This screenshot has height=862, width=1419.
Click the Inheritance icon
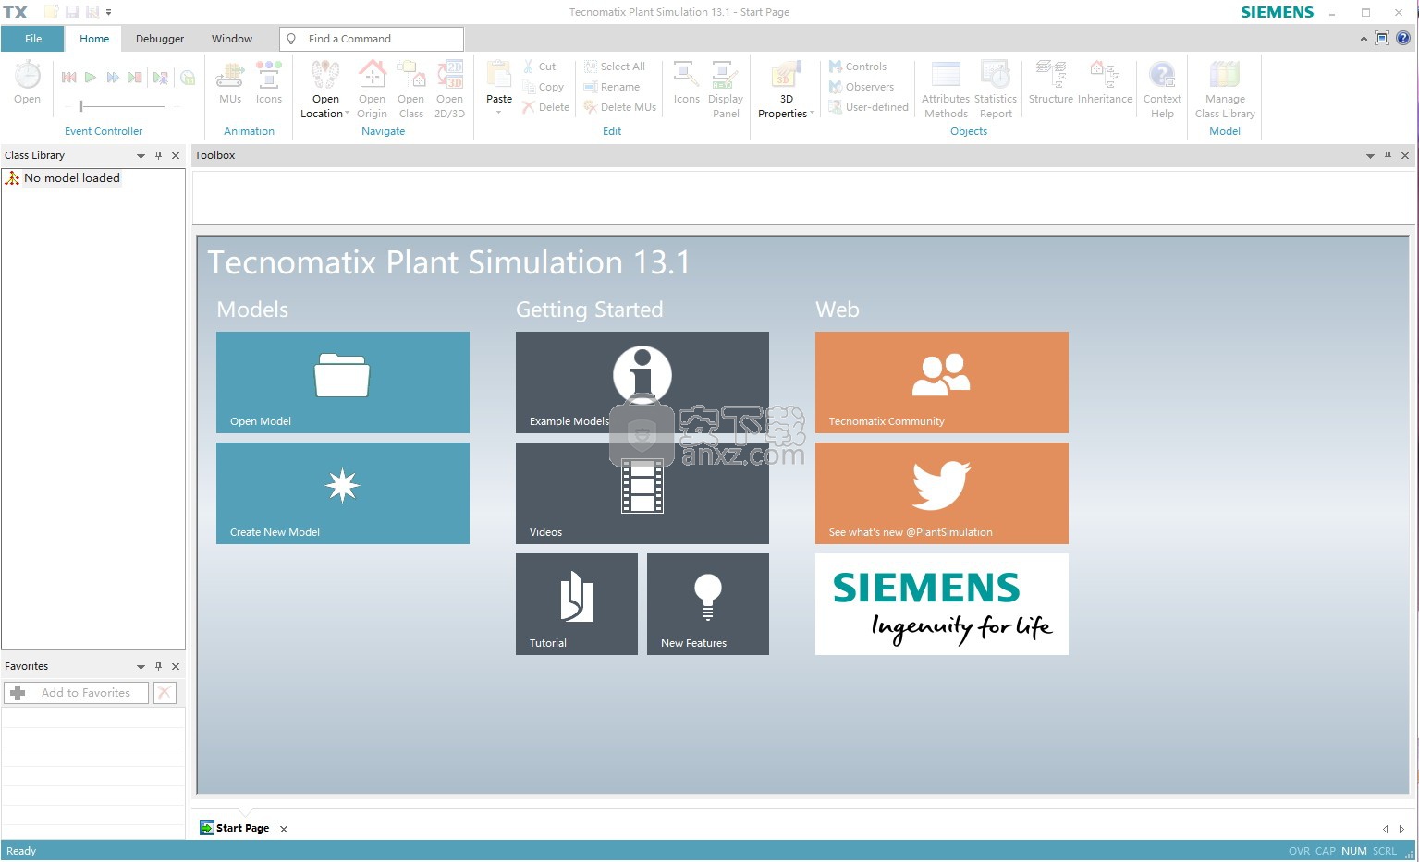pos(1105,83)
